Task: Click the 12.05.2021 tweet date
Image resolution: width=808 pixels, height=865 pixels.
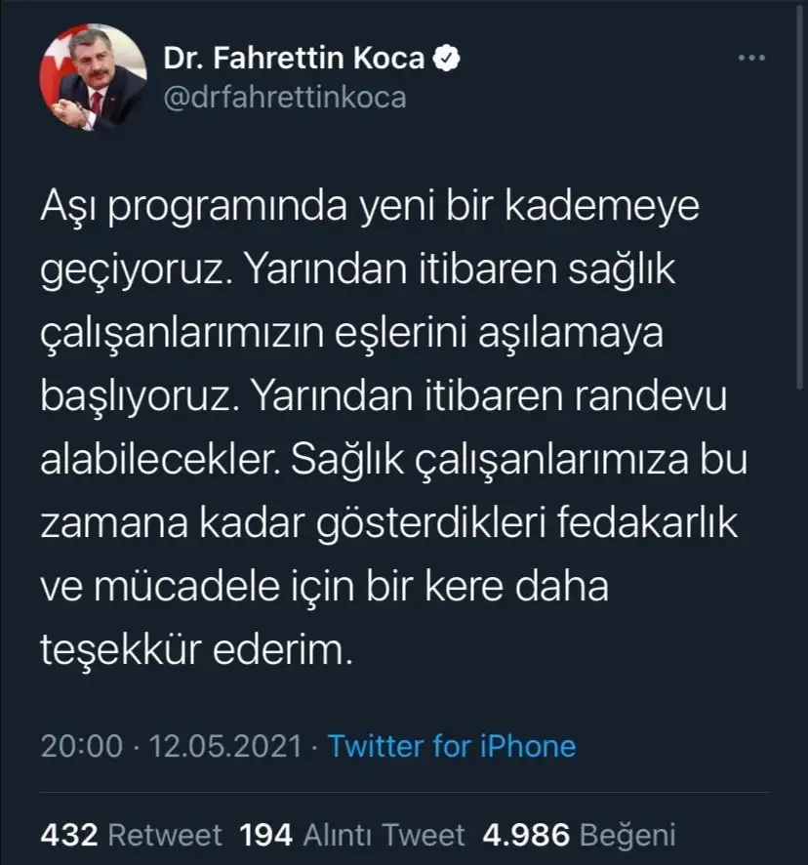Action: tap(225, 746)
